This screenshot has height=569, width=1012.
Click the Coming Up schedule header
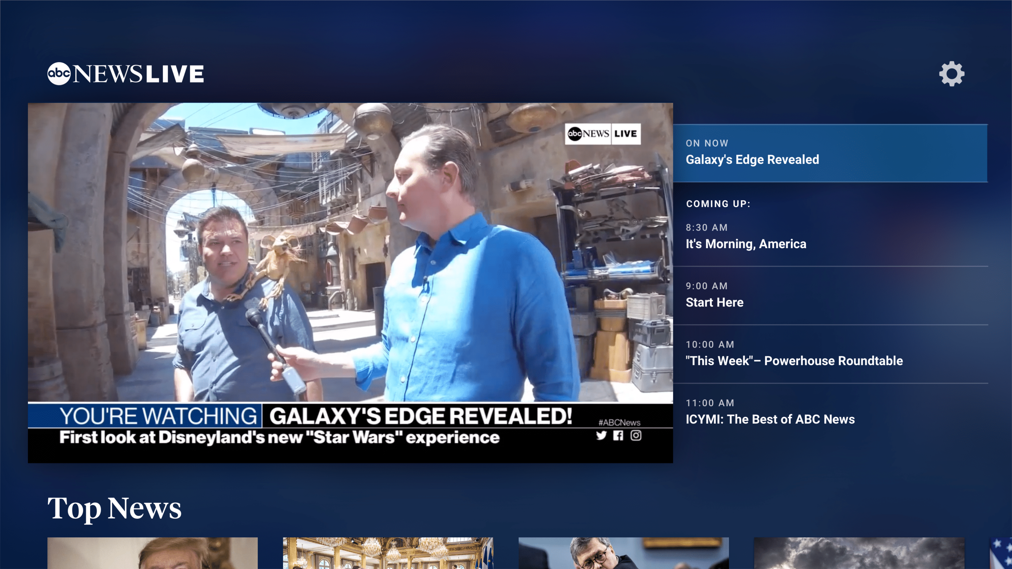718,204
